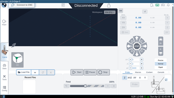Jog Y- with the down arrow
Viewport: 174px width, 98px height.
coord(137,53)
